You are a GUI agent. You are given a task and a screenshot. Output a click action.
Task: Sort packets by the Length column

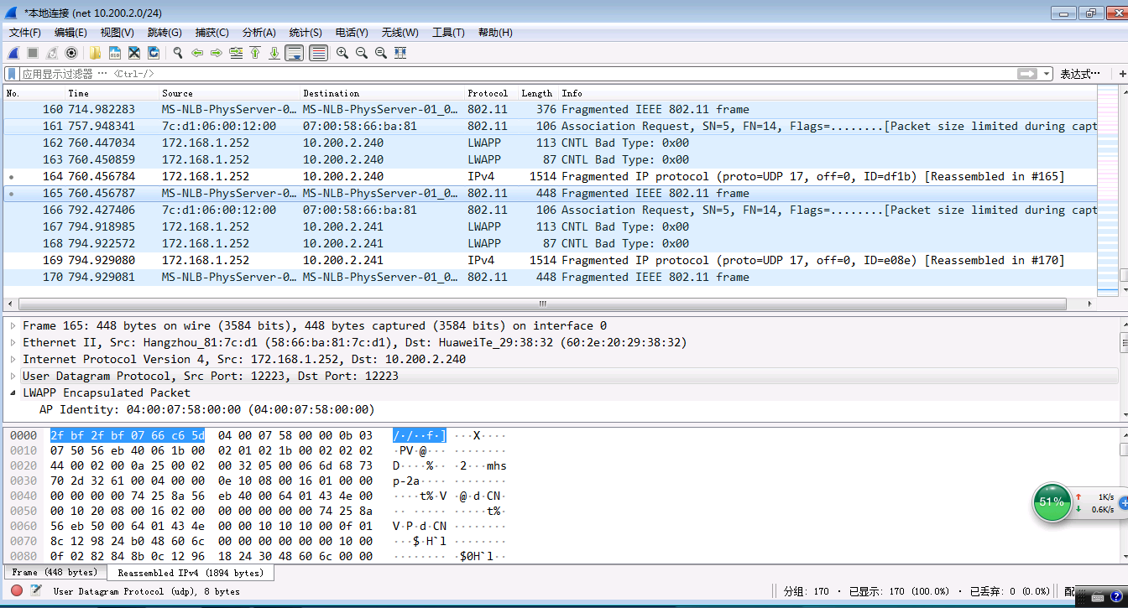point(538,93)
